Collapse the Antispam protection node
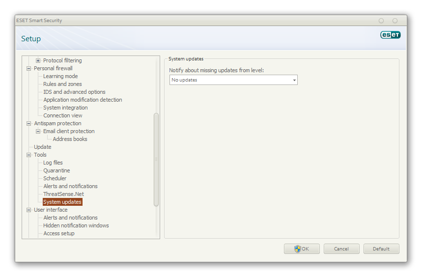The image size is (422, 277). click(28, 123)
